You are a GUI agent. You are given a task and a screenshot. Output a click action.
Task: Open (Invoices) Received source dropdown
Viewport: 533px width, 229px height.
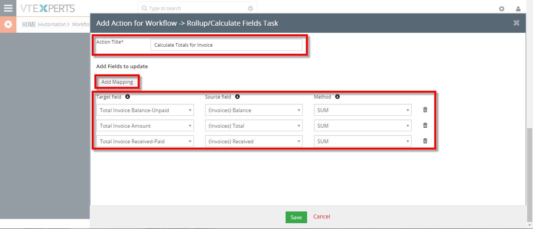coord(254,141)
